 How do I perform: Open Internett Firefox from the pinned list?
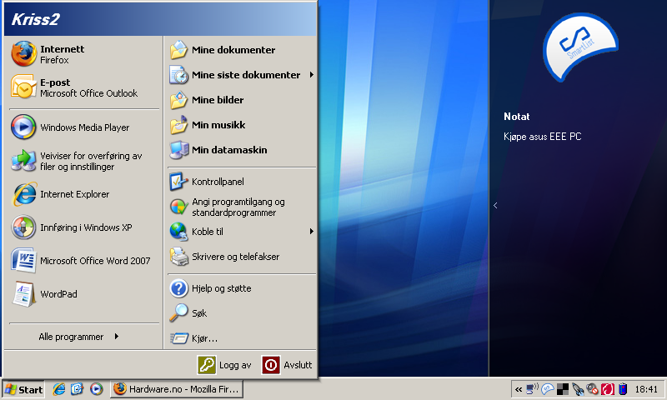click(x=84, y=54)
